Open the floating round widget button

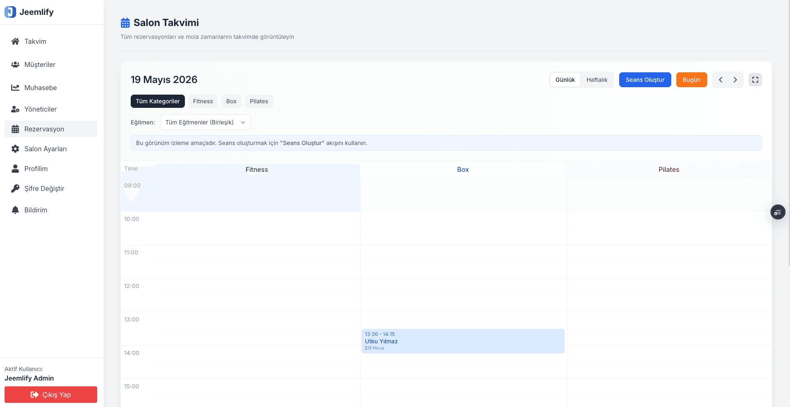click(778, 212)
